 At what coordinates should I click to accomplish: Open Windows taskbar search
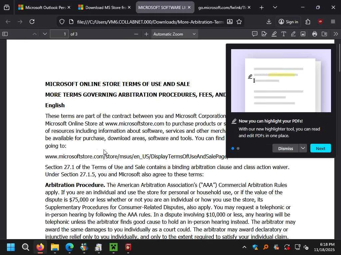pyautogui.click(x=25, y=247)
